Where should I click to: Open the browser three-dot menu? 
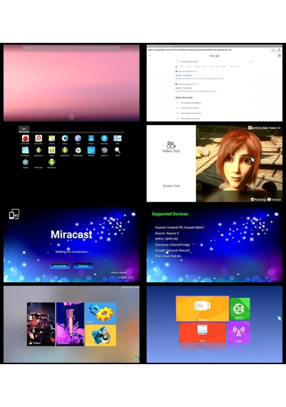(280, 49)
